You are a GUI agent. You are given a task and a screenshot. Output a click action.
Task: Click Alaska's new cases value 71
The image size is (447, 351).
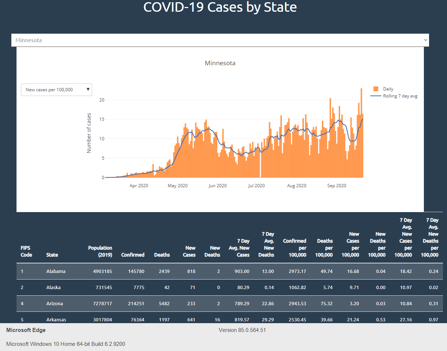[193, 288]
